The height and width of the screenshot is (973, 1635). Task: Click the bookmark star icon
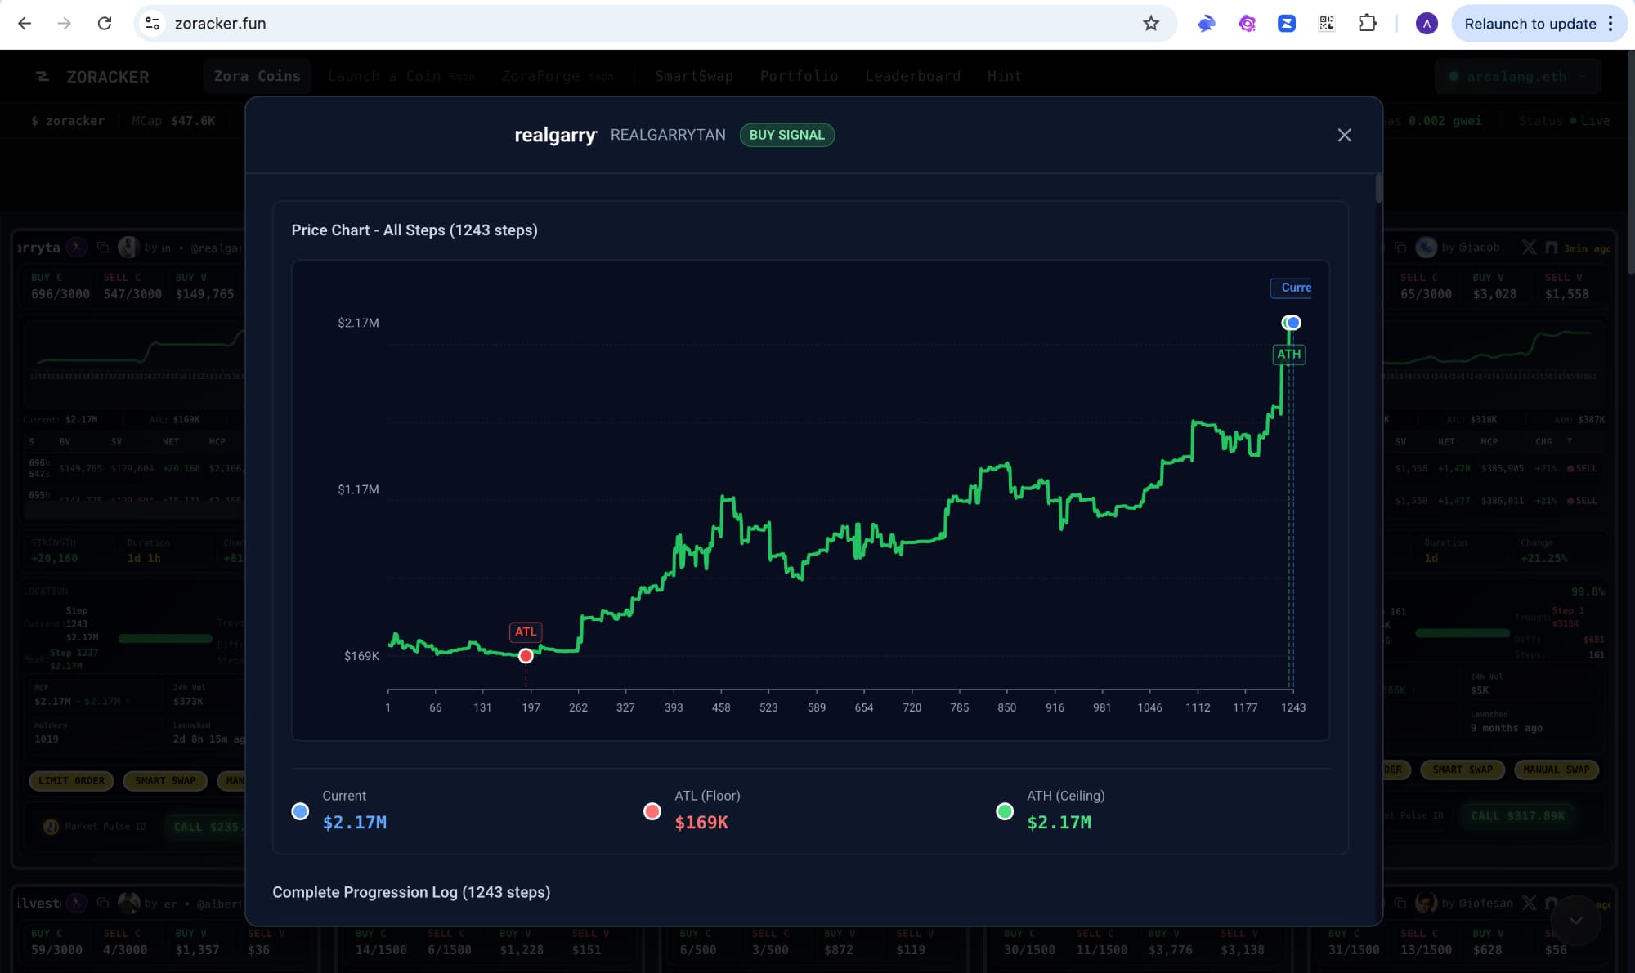1151,24
